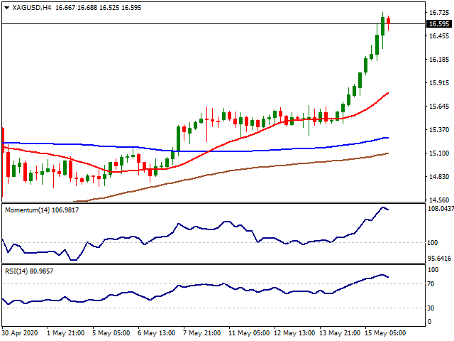The height and width of the screenshot is (341, 454).
Task: Click the 14.560 price axis label
Action: click(x=438, y=200)
